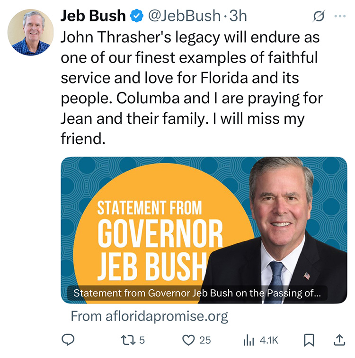This screenshot has height=358, width=355.
Task: Like the post with heart icon
Action: click(x=189, y=340)
